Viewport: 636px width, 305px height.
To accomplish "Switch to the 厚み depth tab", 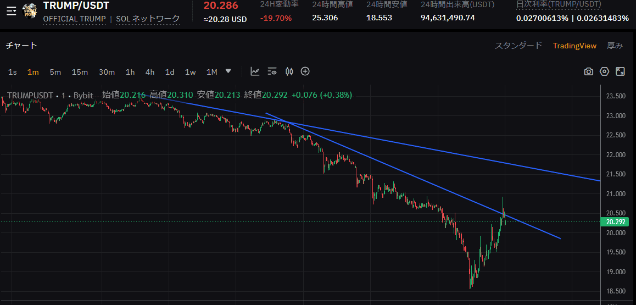I will (x=615, y=46).
